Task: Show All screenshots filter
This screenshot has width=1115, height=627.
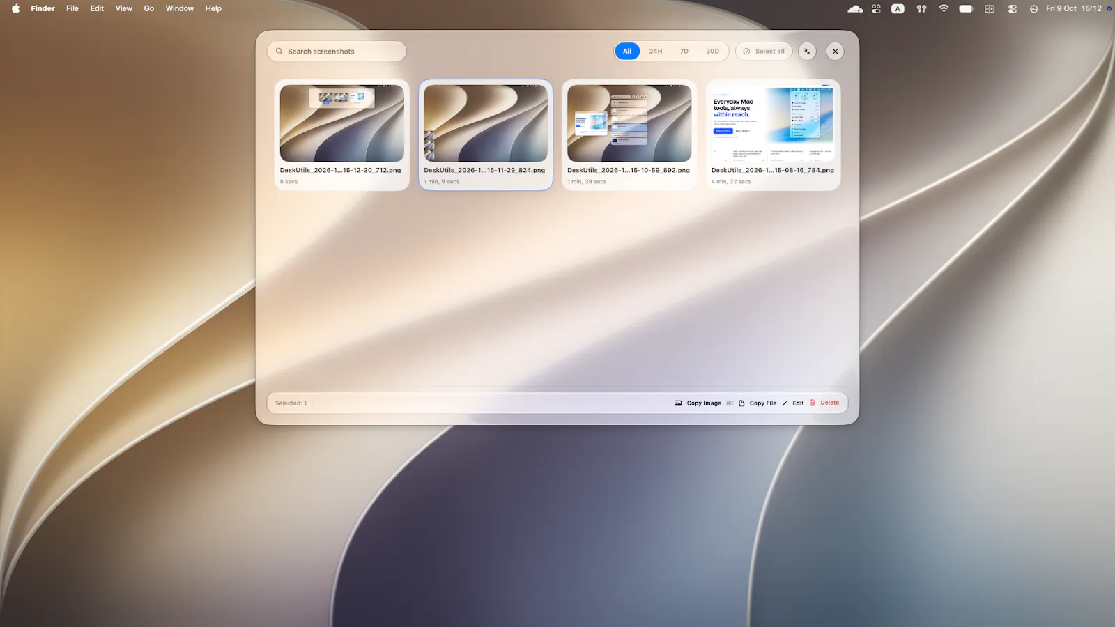Action: click(x=627, y=52)
